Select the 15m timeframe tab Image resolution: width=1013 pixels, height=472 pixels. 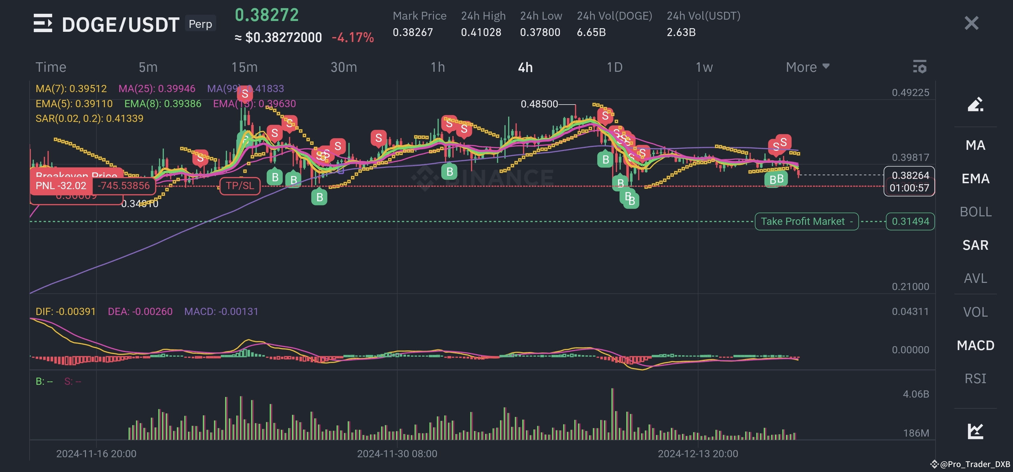pos(244,67)
